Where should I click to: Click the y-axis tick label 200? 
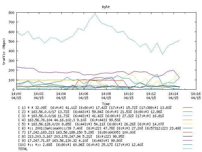point(11,70)
